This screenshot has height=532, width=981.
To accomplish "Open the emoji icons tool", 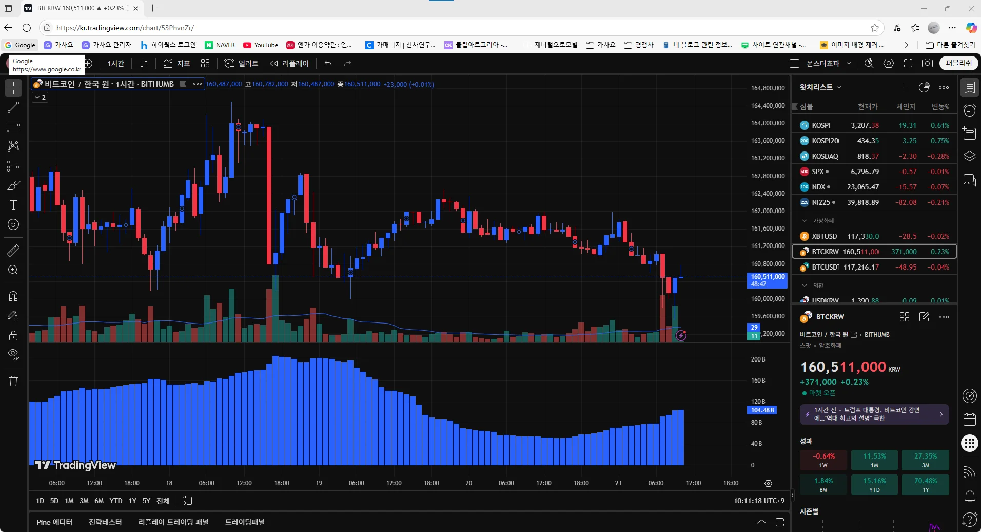I will tap(13, 224).
